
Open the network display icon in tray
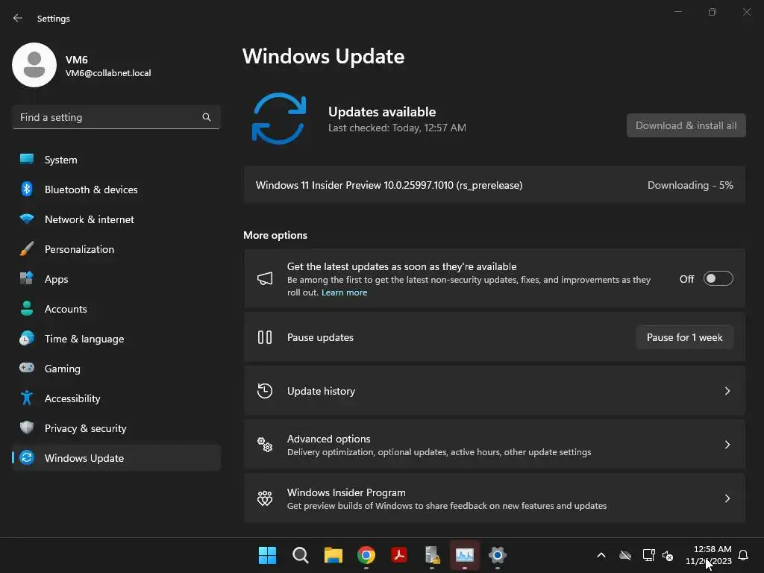[x=648, y=555]
